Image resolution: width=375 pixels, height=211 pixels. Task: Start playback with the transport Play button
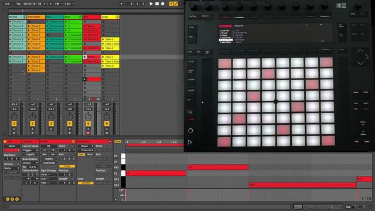click(151, 4)
